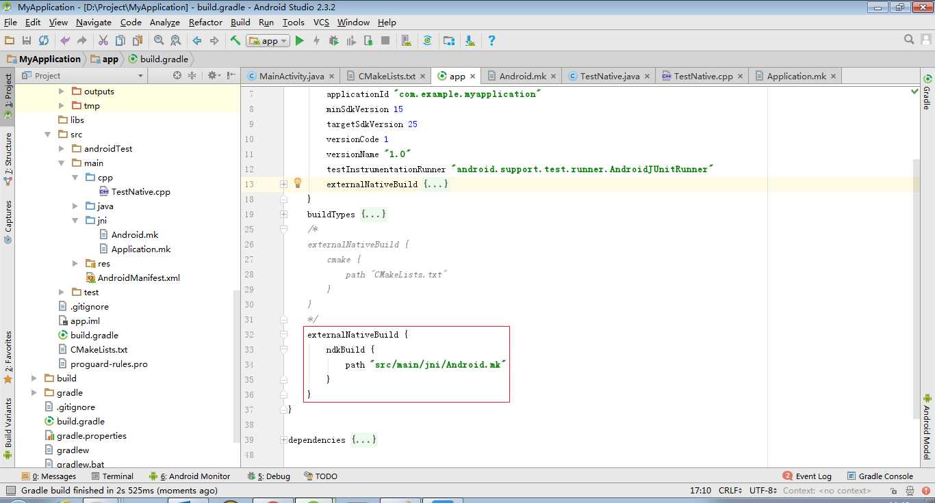Open the Terminal tool window
Screen dimensions: 935x503
pyautogui.click(x=112, y=476)
